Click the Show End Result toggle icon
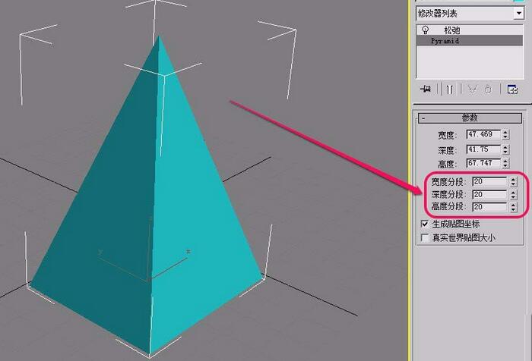This screenshot has height=361, width=532. [x=450, y=89]
